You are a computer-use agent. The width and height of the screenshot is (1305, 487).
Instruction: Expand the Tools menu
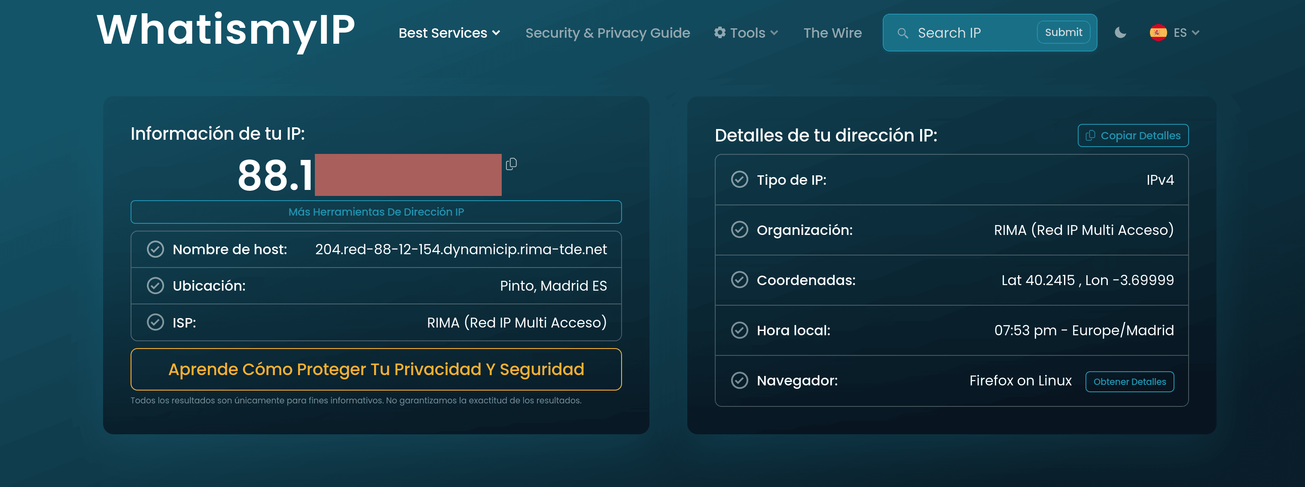click(746, 33)
